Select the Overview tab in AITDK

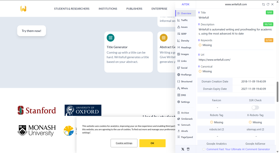click(185, 13)
